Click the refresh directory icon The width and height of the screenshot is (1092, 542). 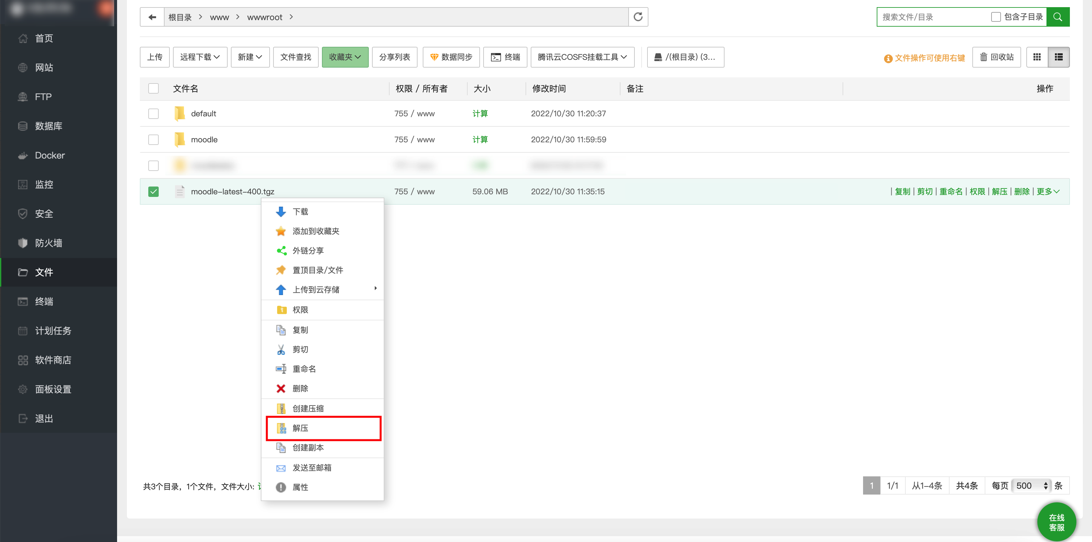638,17
